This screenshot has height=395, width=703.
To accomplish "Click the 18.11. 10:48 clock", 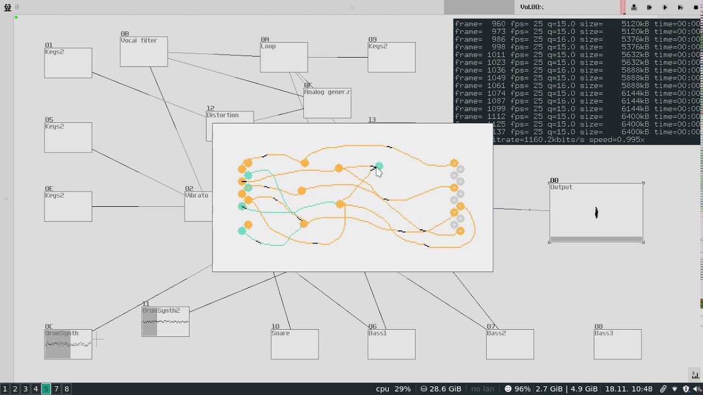I will [629, 389].
